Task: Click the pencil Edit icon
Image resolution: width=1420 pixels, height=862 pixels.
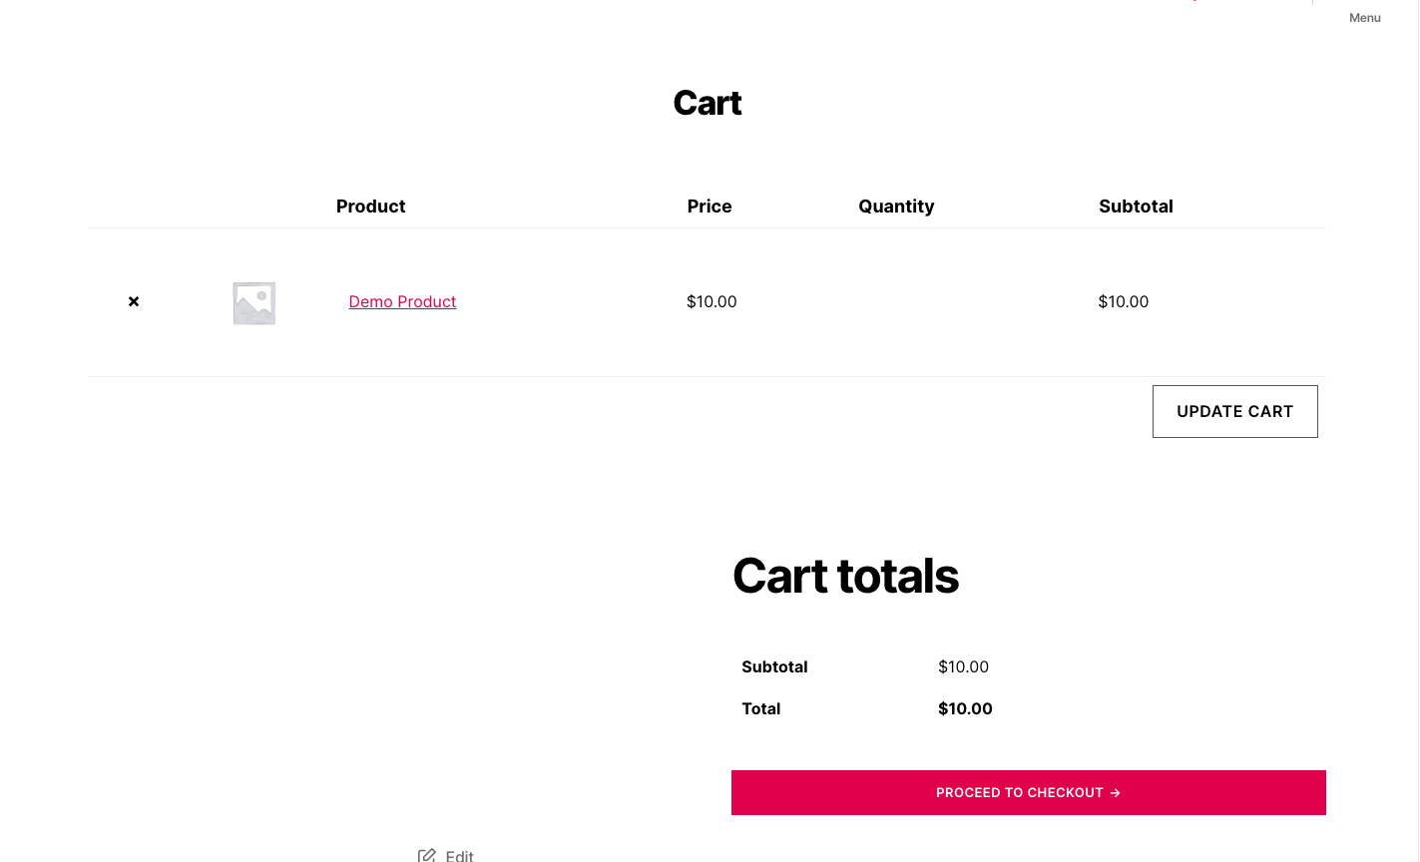Action: pyautogui.click(x=427, y=855)
